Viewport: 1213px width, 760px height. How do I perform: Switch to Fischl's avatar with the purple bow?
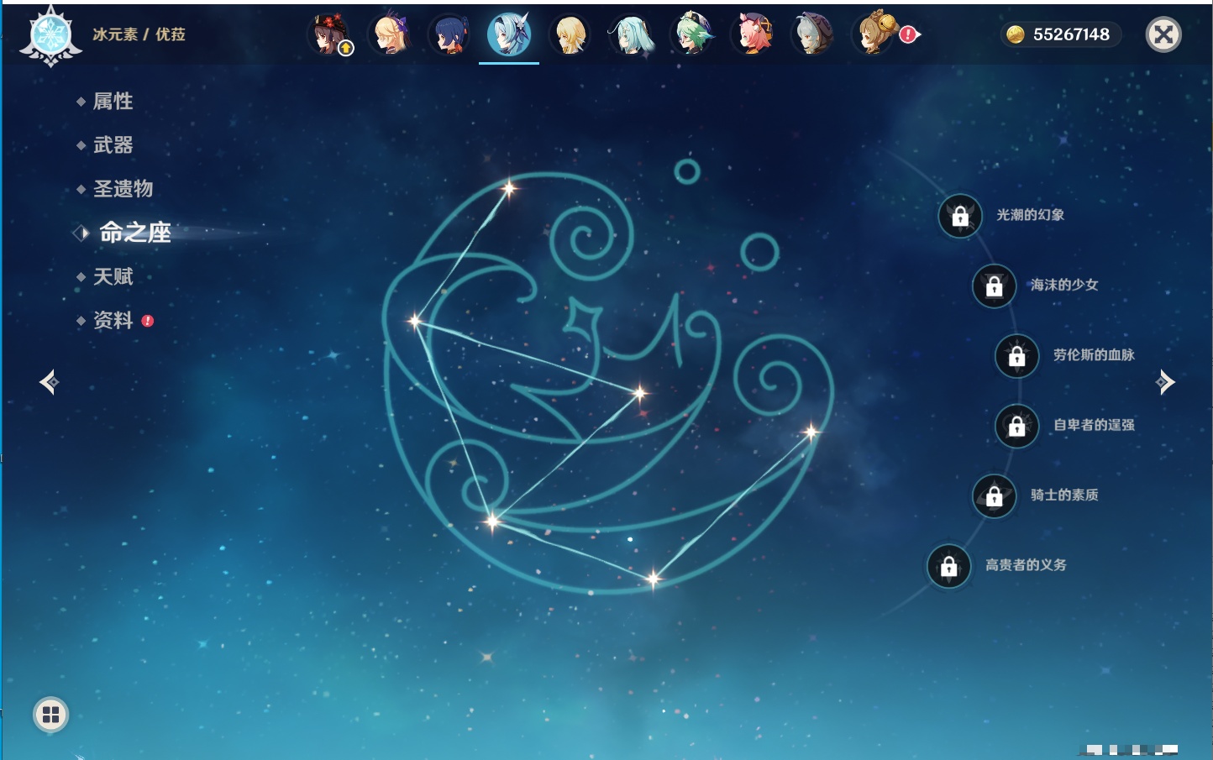[390, 35]
